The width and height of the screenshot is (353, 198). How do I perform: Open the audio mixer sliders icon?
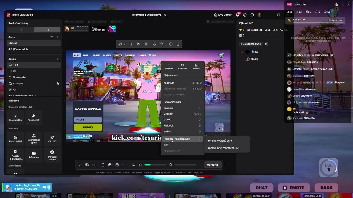133,165
